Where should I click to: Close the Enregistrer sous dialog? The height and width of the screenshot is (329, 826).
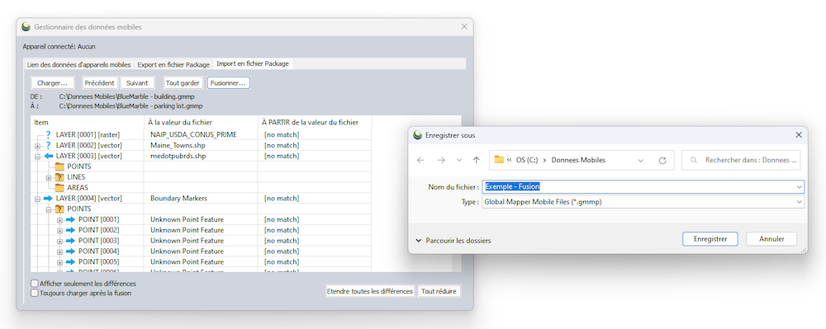798,135
